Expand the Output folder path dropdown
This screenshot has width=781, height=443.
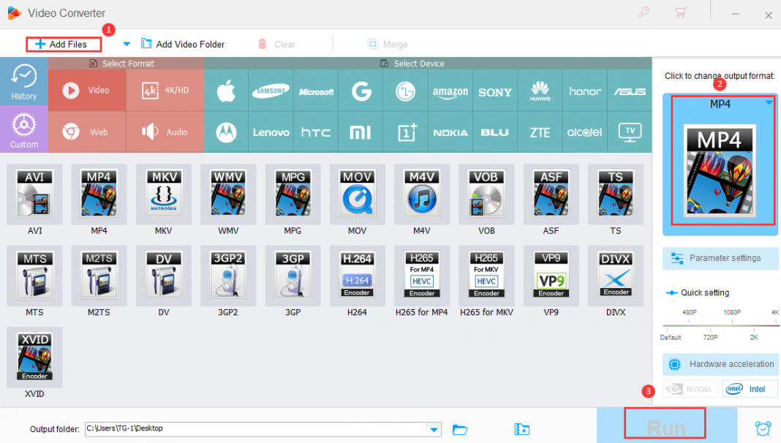(x=434, y=430)
